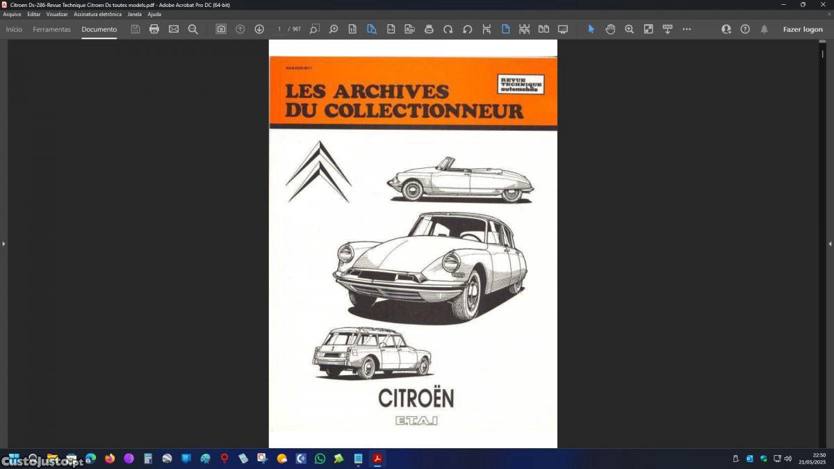834x469 pixels.
Task: Click the Fazer logon button
Action: click(x=803, y=29)
